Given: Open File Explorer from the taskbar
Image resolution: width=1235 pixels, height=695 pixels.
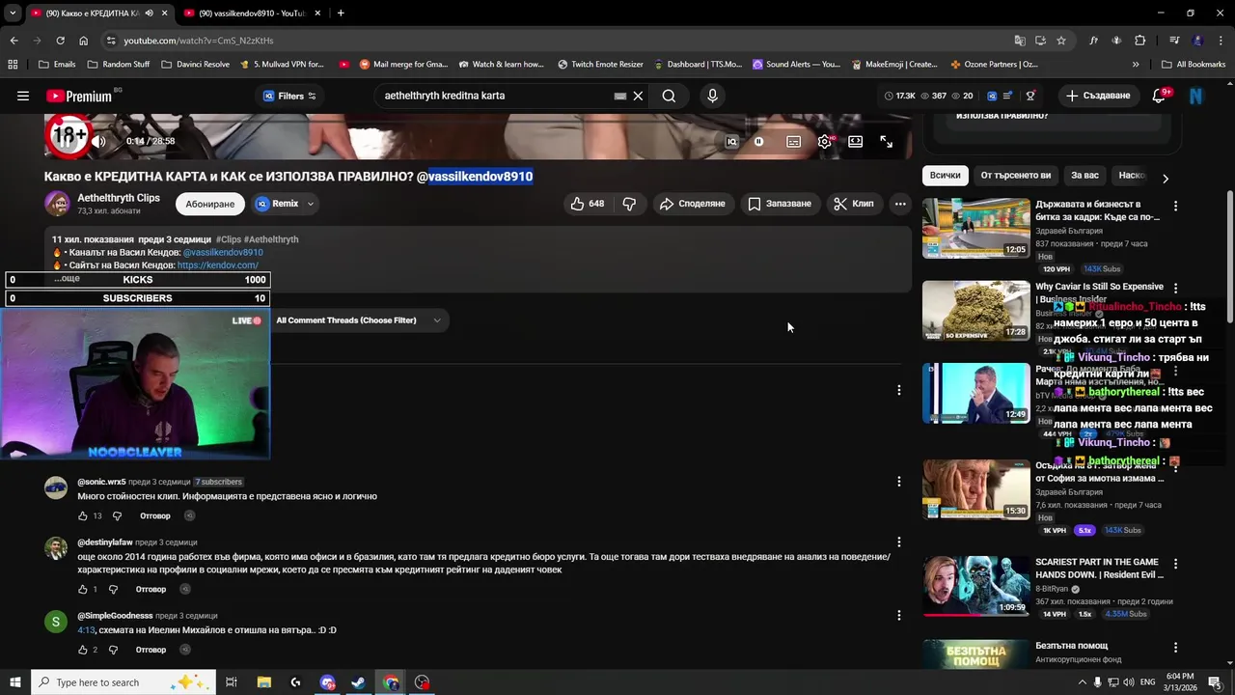Looking at the screenshot, I should click(x=263, y=682).
